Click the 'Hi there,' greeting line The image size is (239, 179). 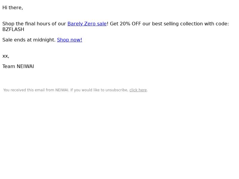(x=13, y=8)
